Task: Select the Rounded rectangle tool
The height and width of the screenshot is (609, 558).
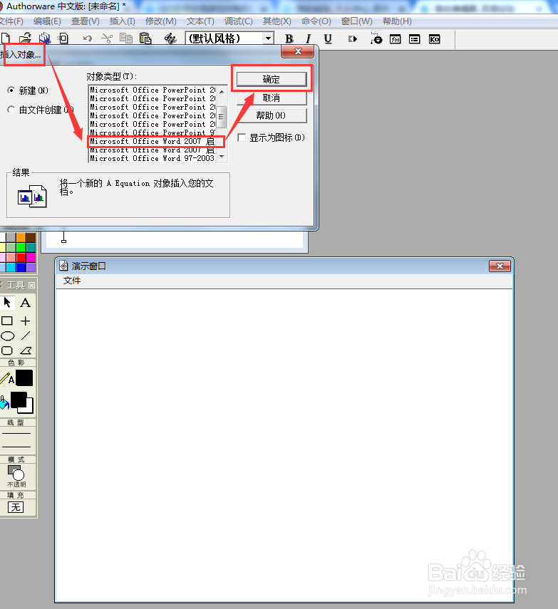Action: [x=7, y=350]
